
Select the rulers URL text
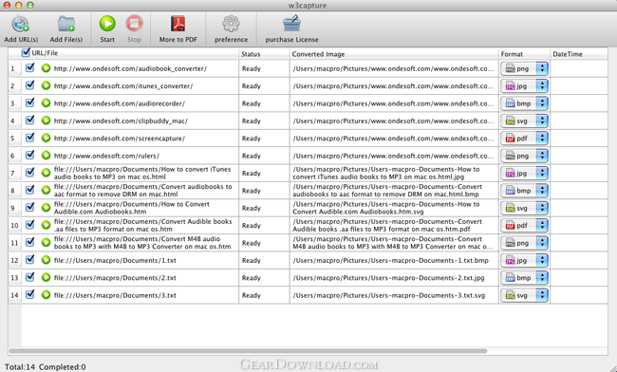[106, 156]
